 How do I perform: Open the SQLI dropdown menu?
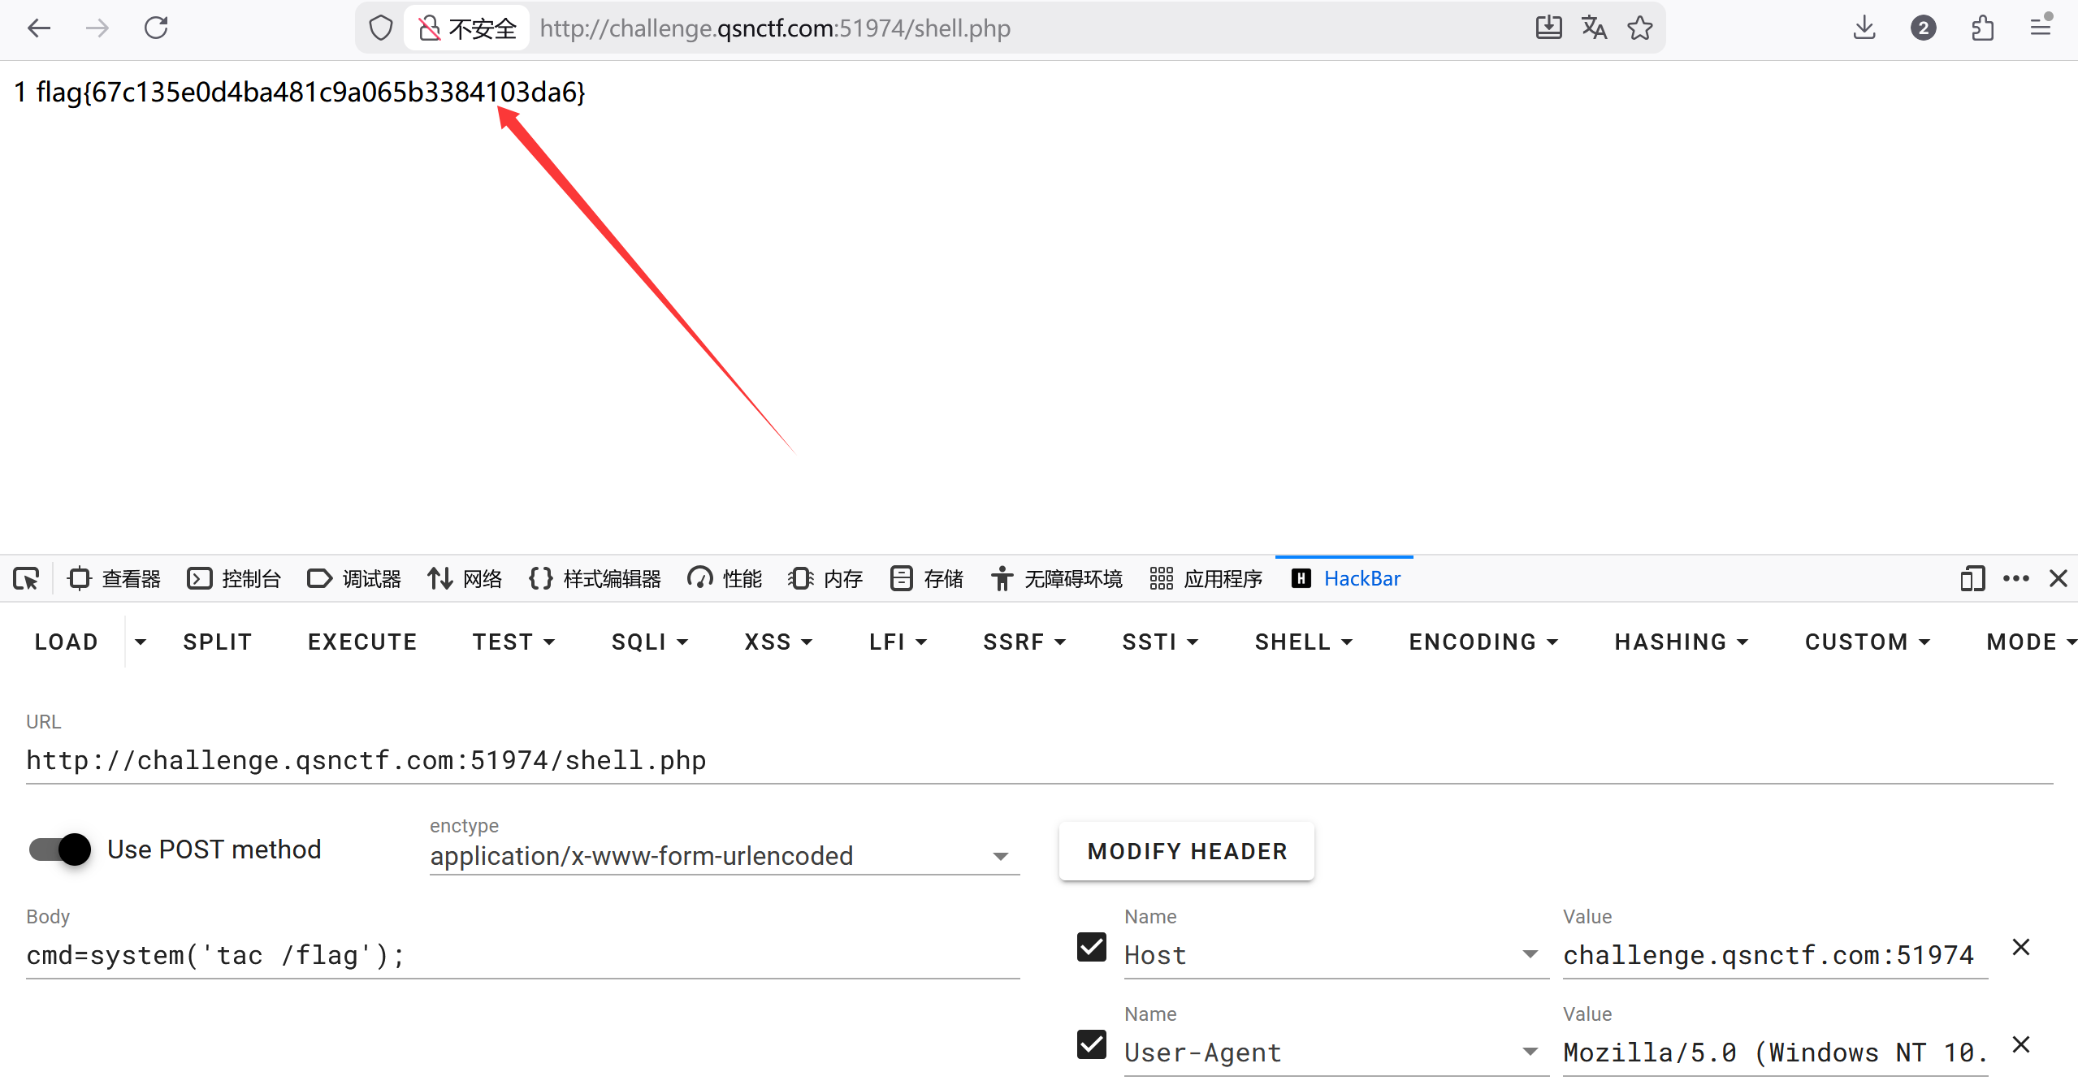pos(649,642)
